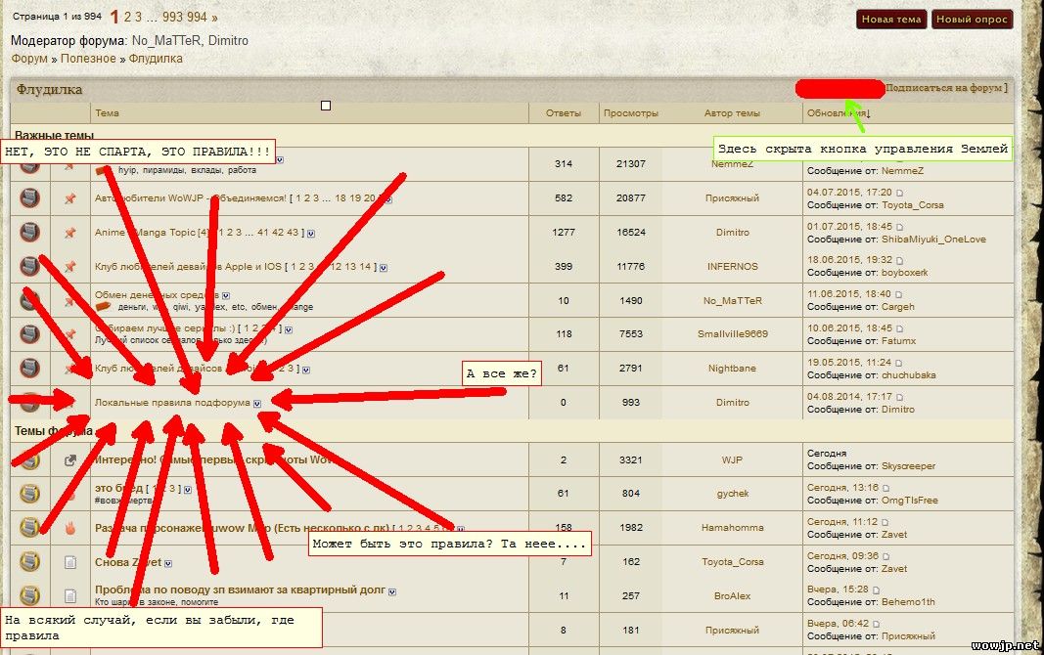The image size is (1044, 655).
Task: Expand dropdown arrow after Anime Manga Topic pages
Action: (x=310, y=234)
